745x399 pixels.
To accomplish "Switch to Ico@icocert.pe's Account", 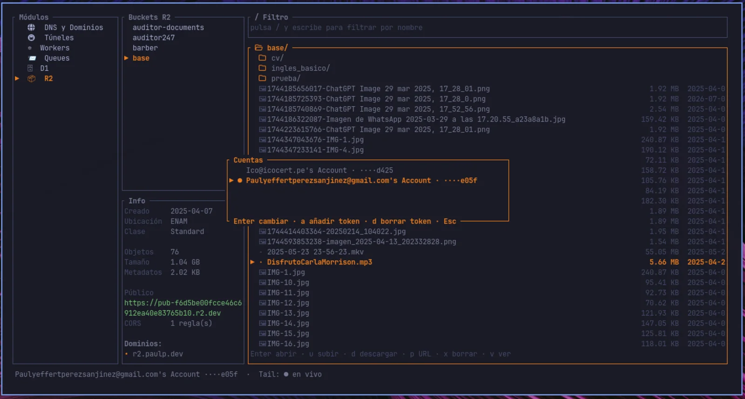I will [319, 170].
